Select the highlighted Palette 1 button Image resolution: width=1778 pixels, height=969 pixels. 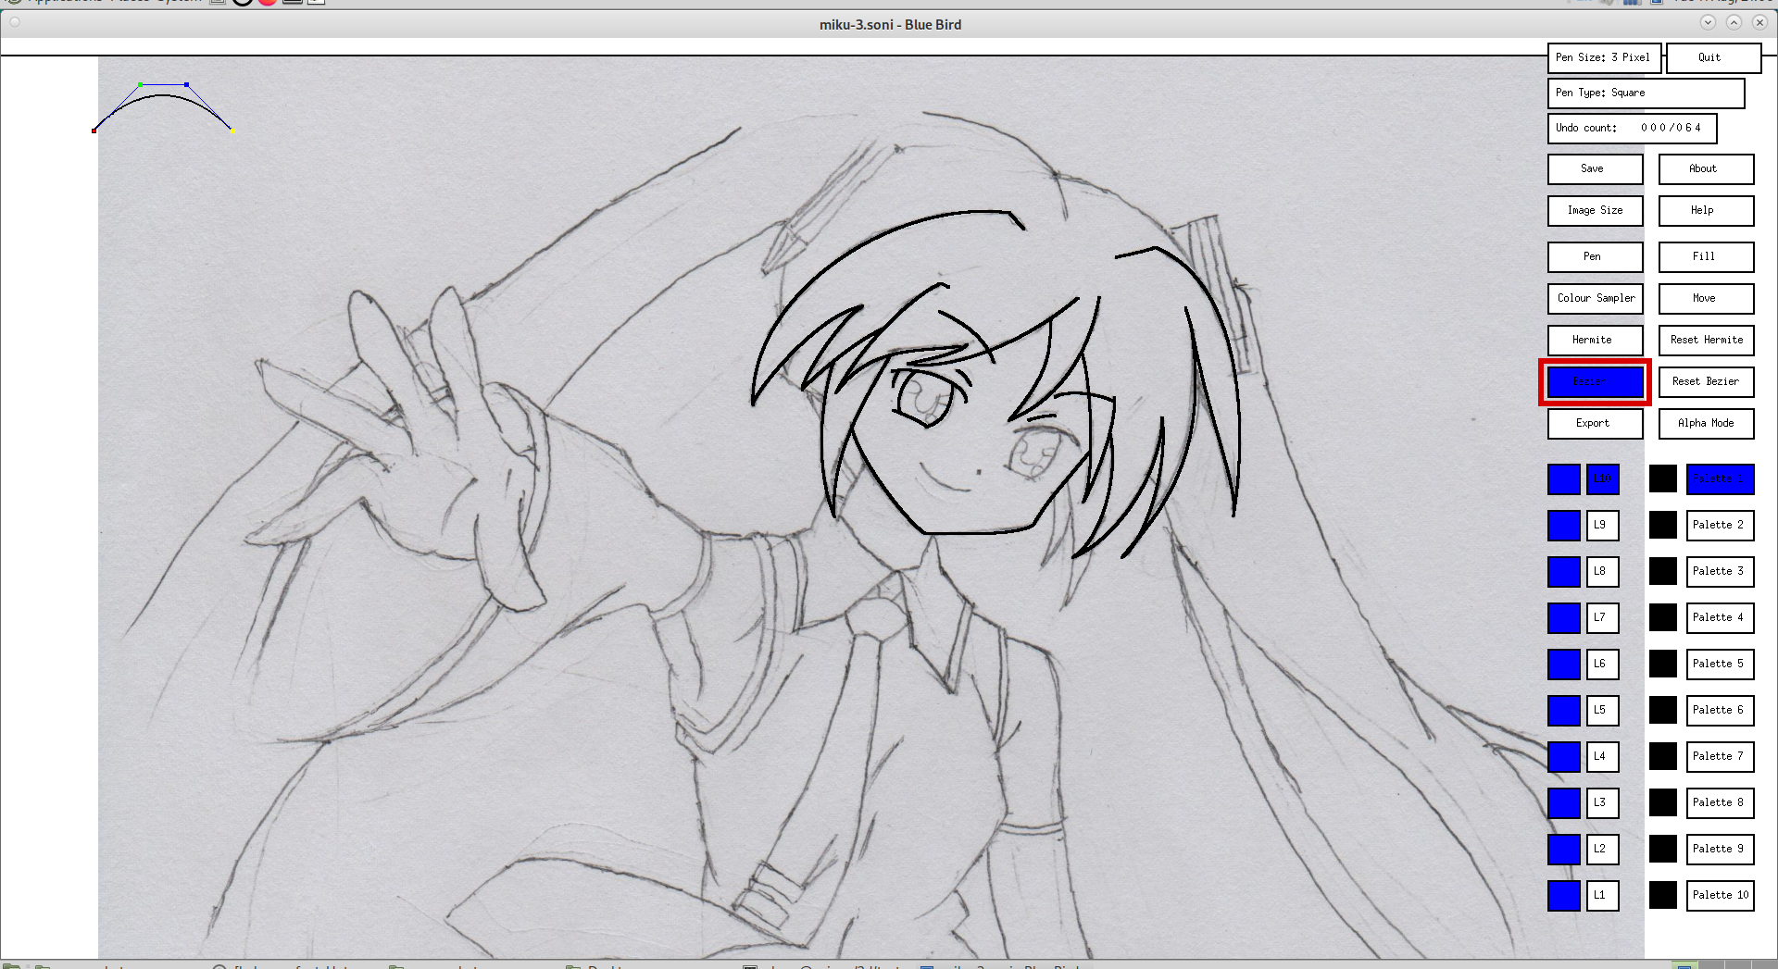coord(1720,479)
